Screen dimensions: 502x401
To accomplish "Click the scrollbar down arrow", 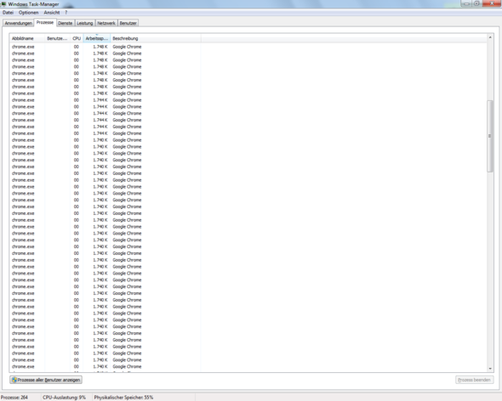I will [x=490, y=369].
